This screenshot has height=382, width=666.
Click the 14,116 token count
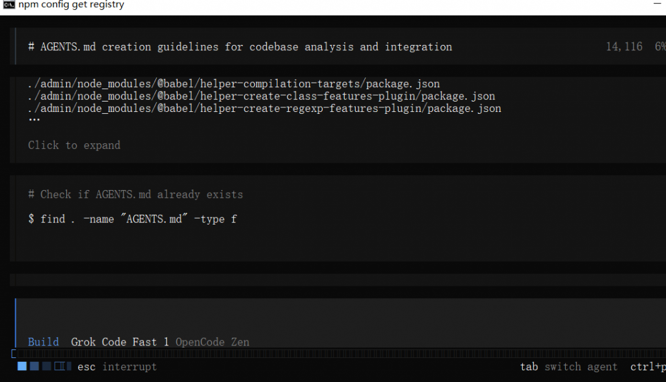click(624, 47)
